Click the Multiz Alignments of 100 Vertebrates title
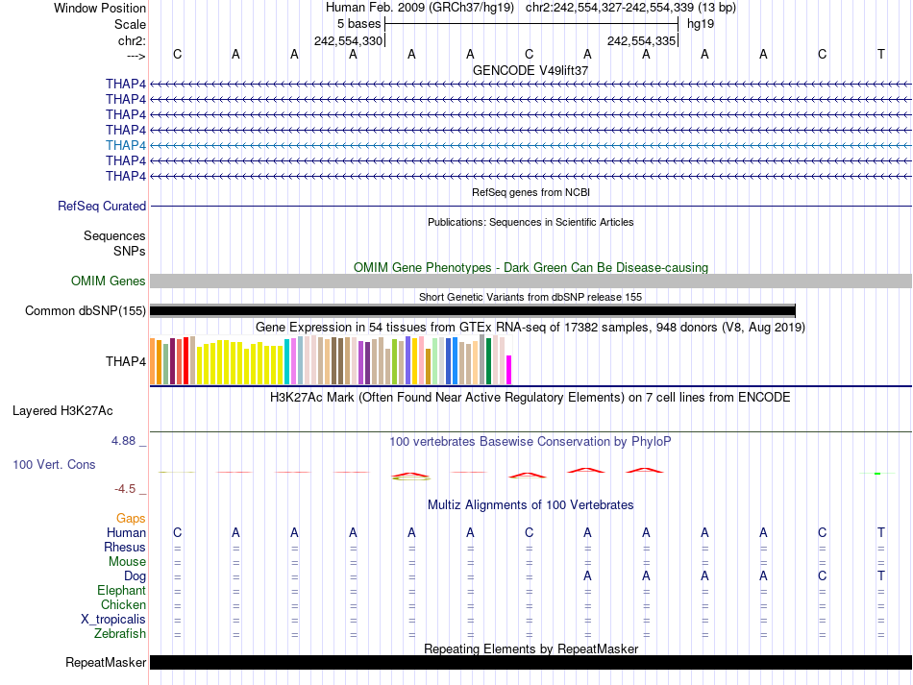Viewport: 913px width, 685px height. pos(531,504)
